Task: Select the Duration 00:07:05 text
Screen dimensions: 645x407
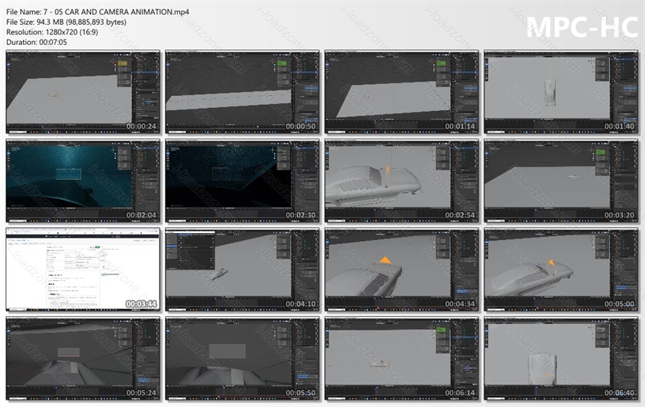Action: click(x=36, y=42)
